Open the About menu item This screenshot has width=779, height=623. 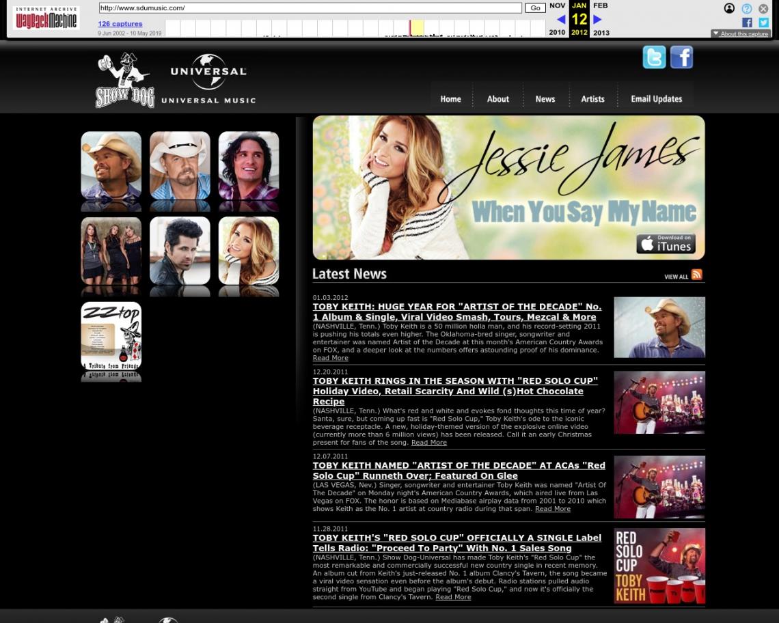(x=497, y=99)
